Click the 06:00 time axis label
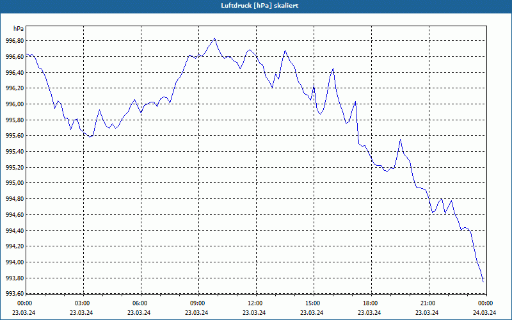 (140, 303)
